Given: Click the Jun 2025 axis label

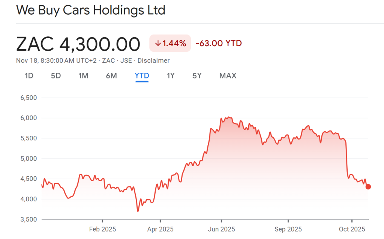Looking at the screenshot, I should click(221, 229).
